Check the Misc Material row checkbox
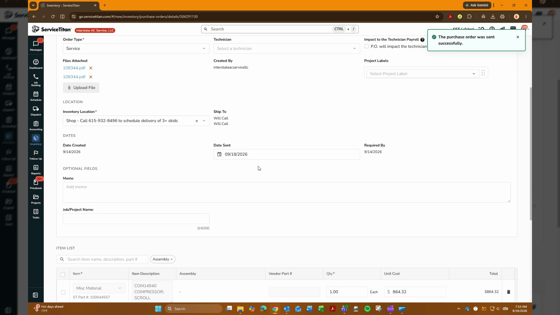The image size is (560, 315). [63, 292]
